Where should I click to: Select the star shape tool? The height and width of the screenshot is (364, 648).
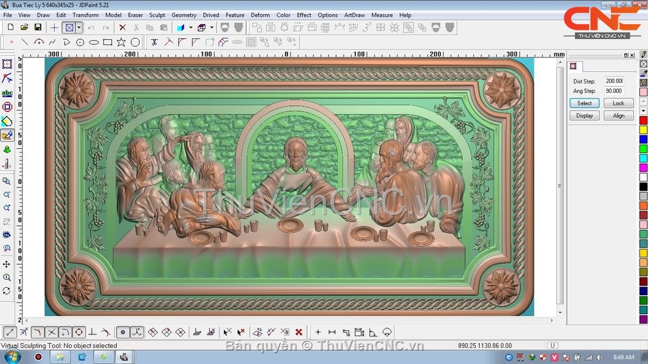tap(121, 42)
